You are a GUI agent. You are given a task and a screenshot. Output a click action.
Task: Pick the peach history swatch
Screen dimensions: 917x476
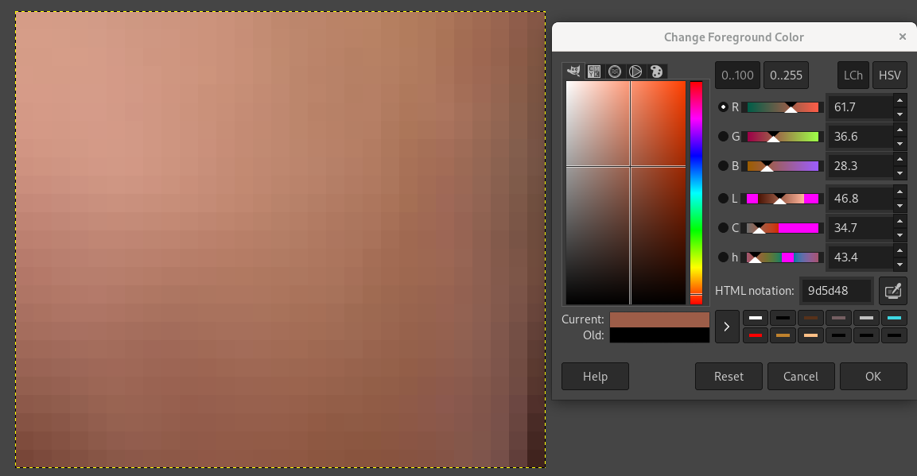tap(810, 335)
